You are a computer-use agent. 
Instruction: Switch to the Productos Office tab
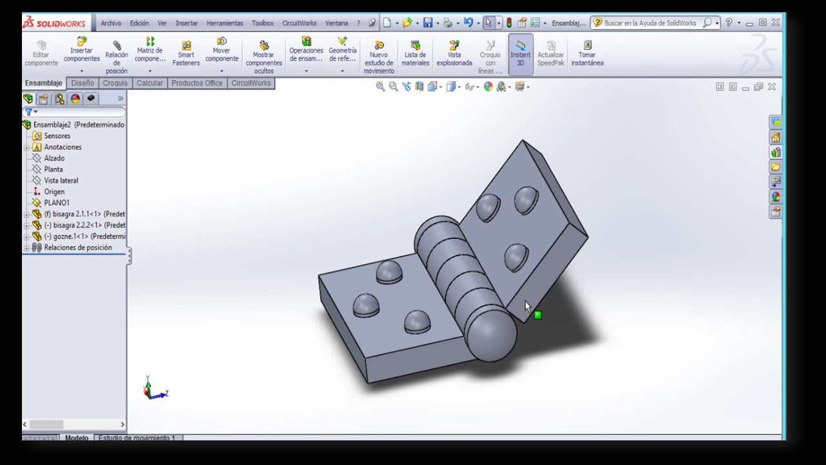pos(197,83)
